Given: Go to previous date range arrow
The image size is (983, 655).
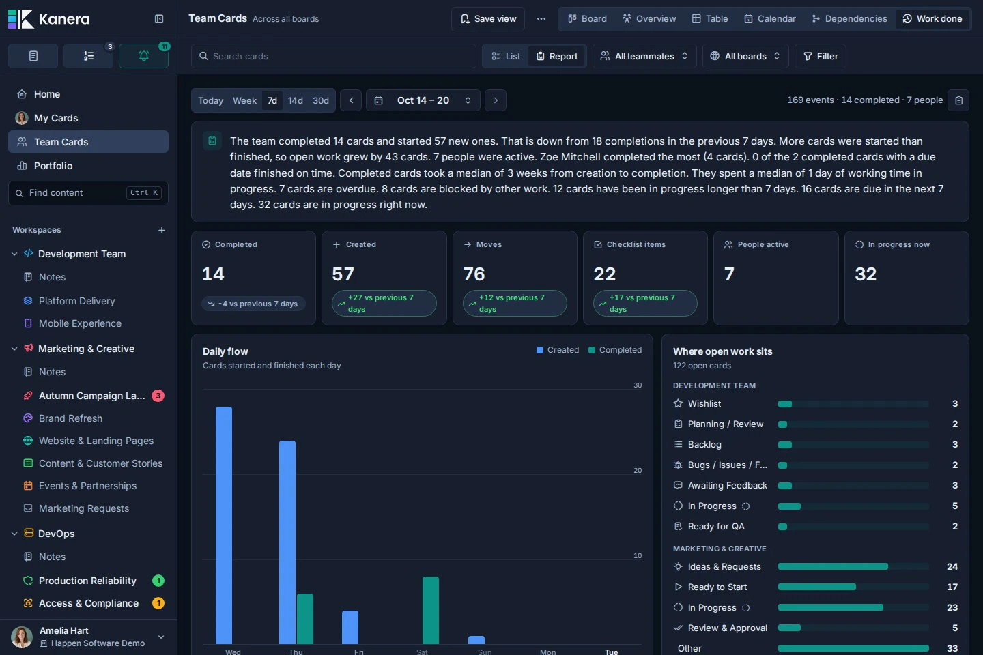Looking at the screenshot, I should [x=351, y=100].
